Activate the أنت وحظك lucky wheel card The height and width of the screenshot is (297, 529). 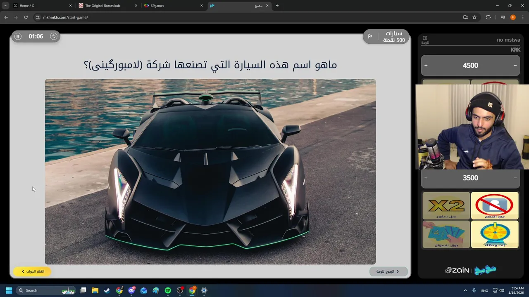(x=494, y=234)
